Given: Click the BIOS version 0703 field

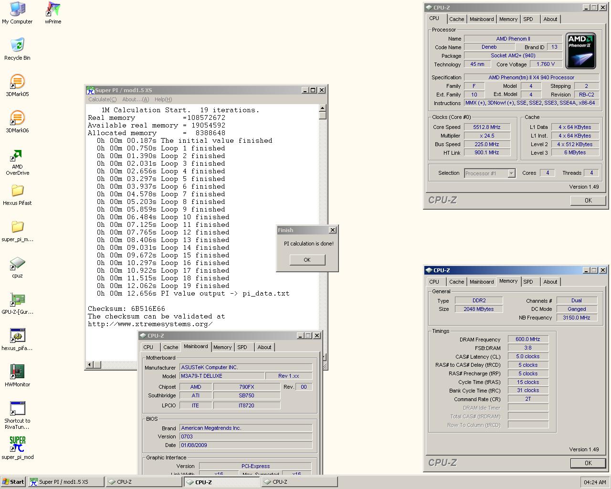Looking at the screenshot, I should (246, 436).
